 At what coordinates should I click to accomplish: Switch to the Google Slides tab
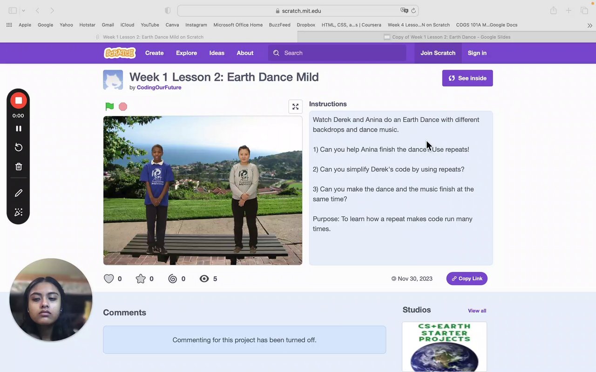click(447, 37)
